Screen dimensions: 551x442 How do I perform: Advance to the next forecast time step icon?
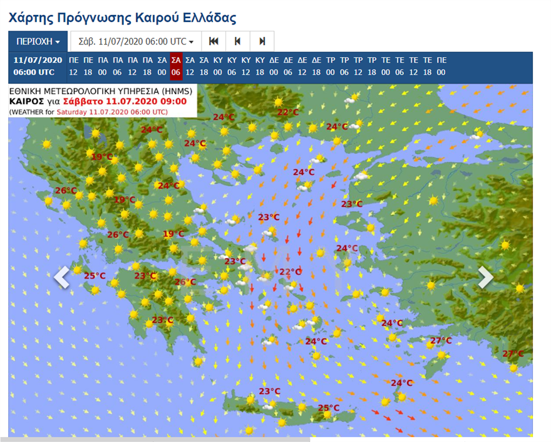[262, 41]
